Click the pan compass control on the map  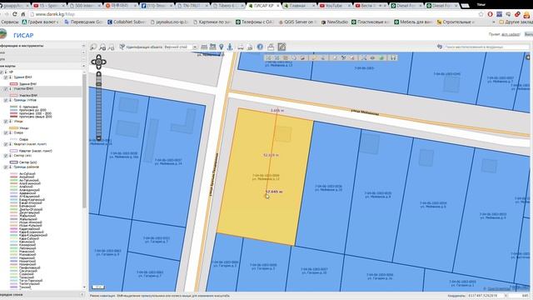click(x=98, y=62)
